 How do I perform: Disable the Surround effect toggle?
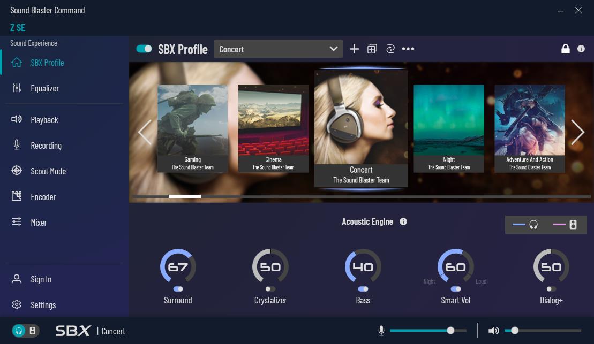point(178,289)
